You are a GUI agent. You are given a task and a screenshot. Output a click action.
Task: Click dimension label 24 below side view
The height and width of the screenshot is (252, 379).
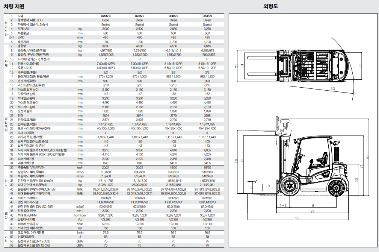tap(312, 211)
